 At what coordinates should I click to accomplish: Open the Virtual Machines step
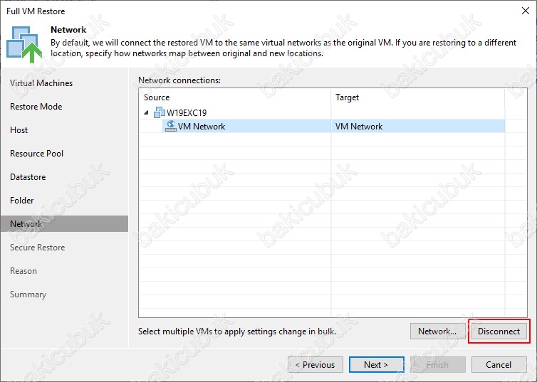tap(41, 83)
